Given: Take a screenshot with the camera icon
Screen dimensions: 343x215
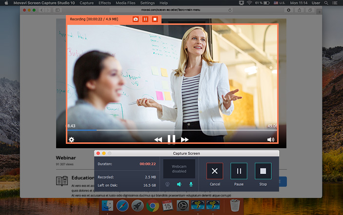Looking at the screenshot, I should click(136, 19).
